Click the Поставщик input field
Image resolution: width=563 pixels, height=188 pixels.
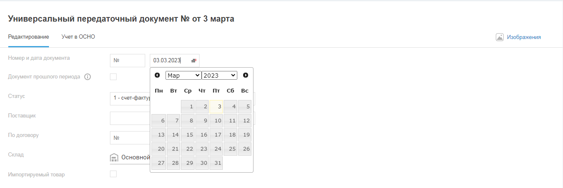point(129,118)
